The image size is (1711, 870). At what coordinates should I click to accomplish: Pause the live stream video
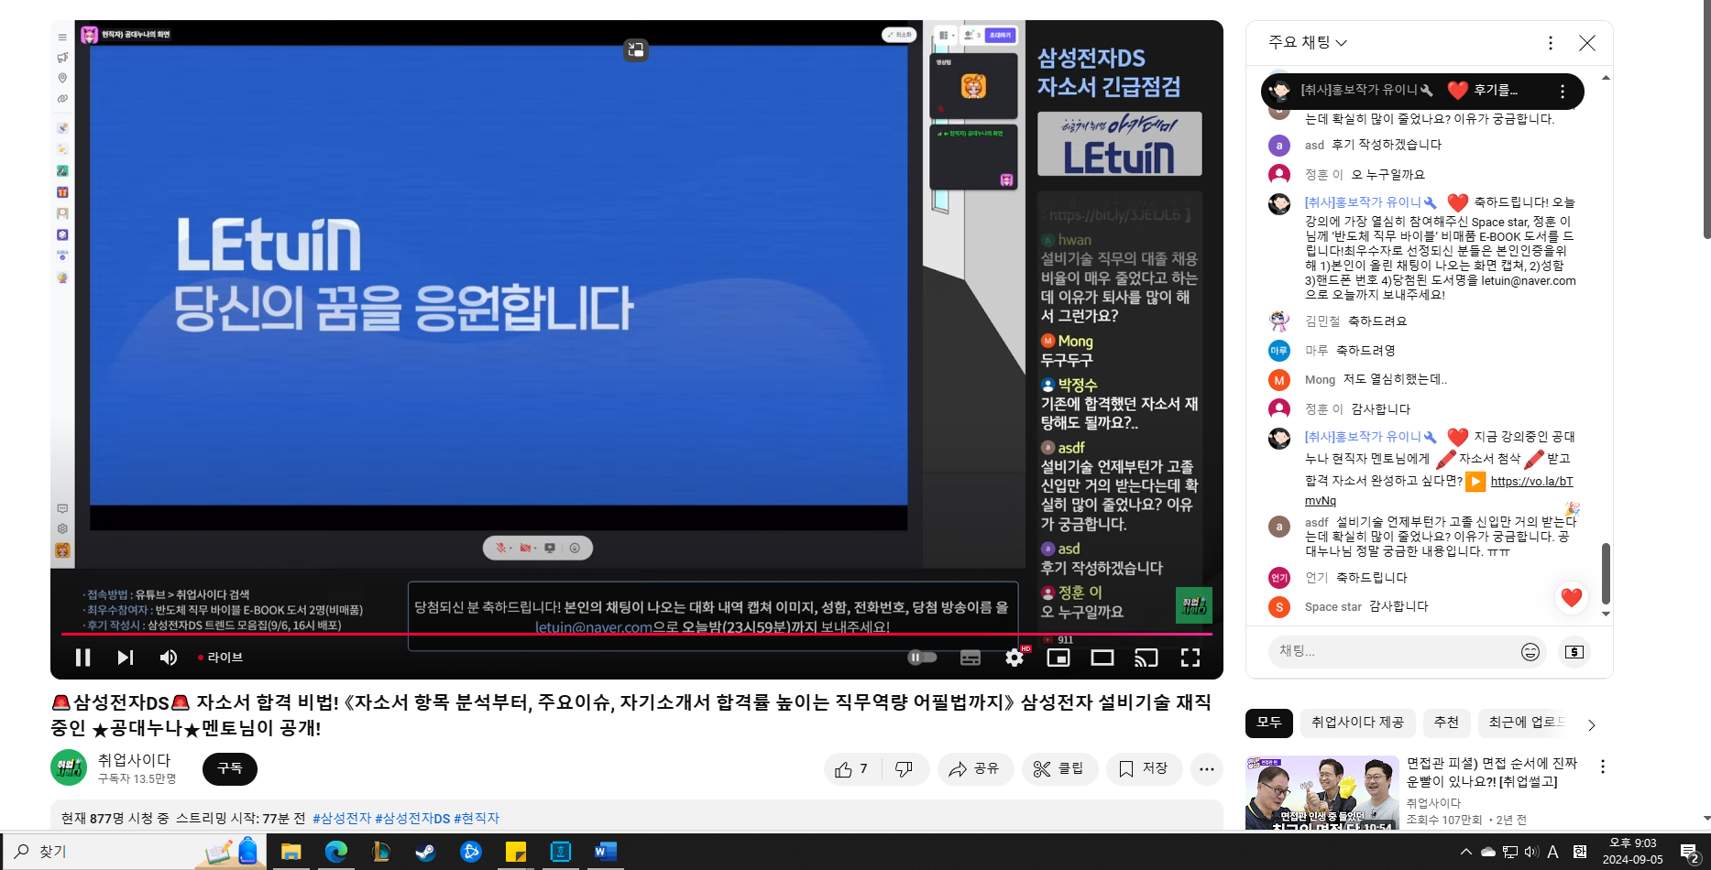click(82, 658)
